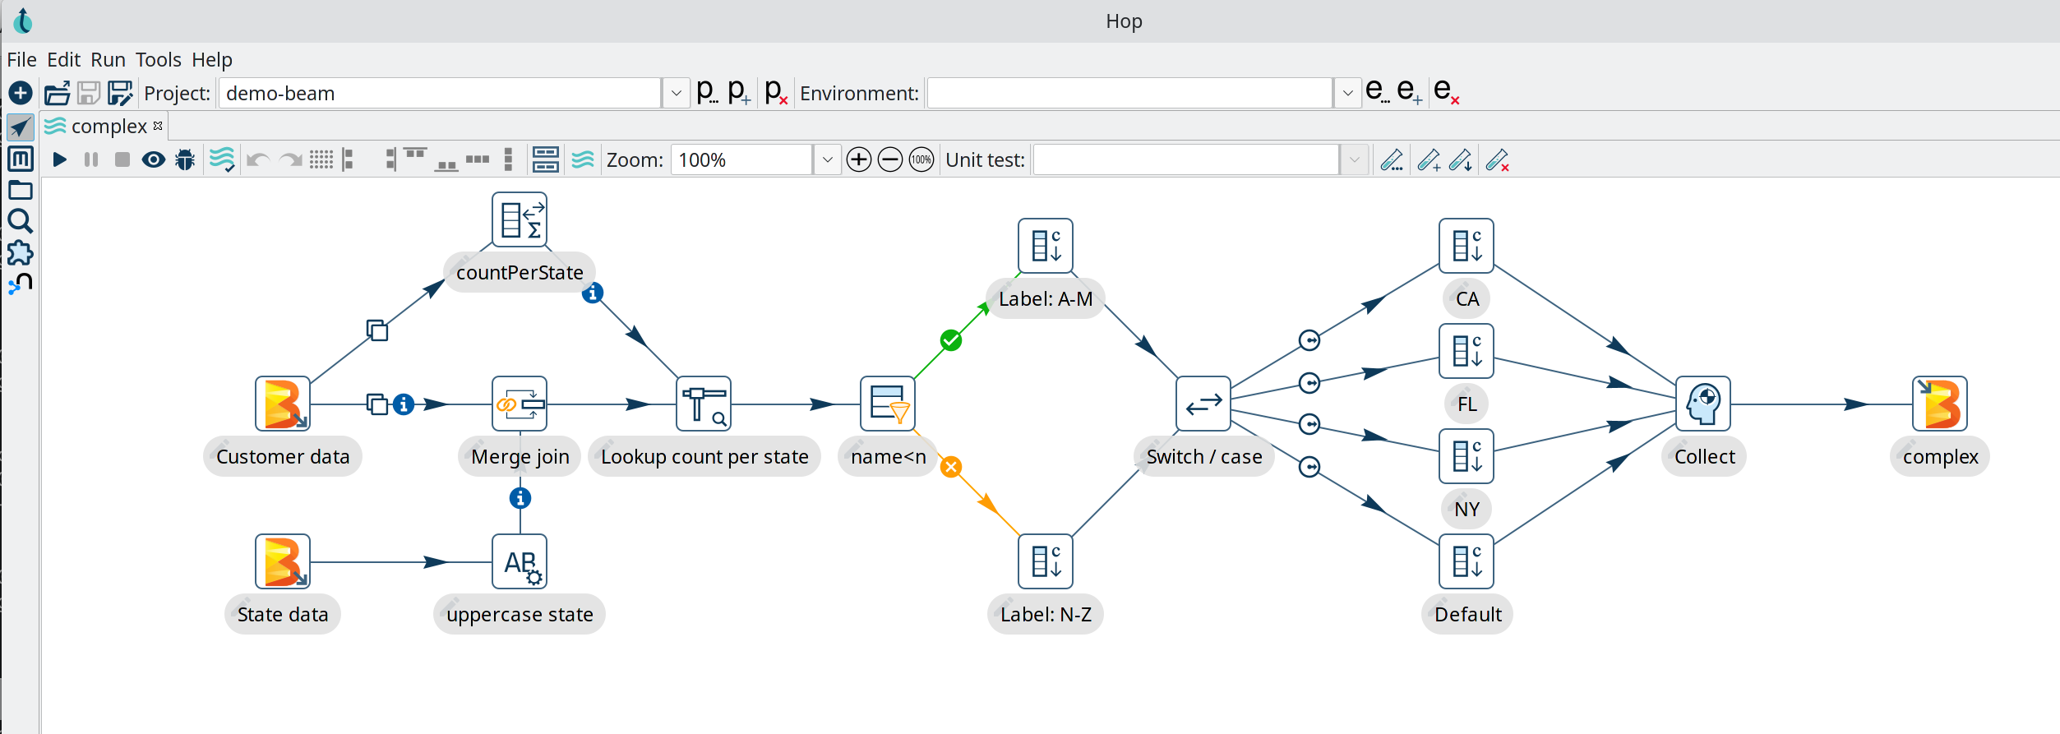Viewport: 2060px width, 734px height.
Task: Select the Merge join transform icon
Action: coord(520,404)
